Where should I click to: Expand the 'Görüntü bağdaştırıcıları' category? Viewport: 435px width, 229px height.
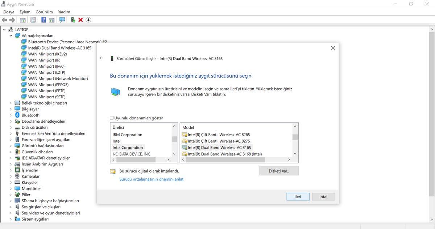(11, 146)
